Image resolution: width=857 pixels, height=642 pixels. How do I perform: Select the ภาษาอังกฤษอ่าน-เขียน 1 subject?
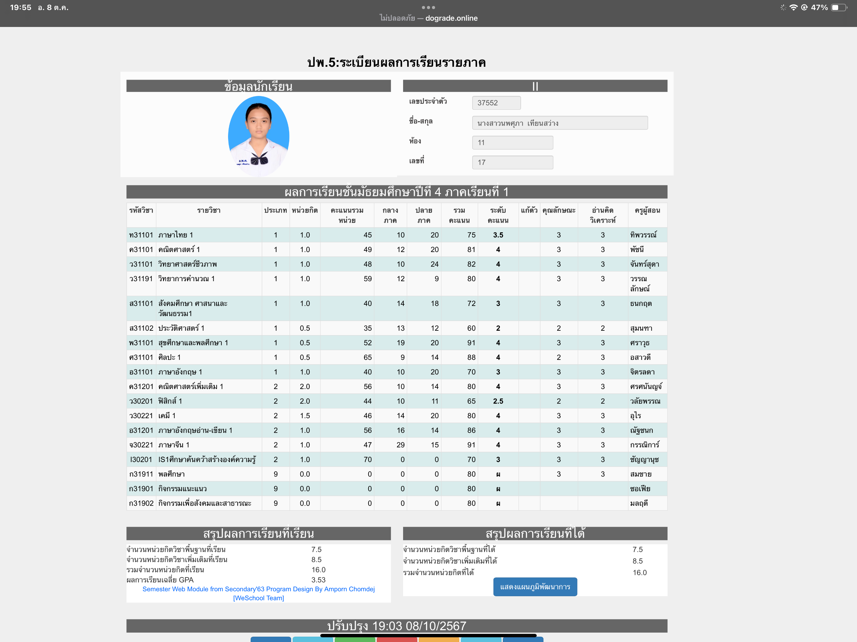click(195, 430)
